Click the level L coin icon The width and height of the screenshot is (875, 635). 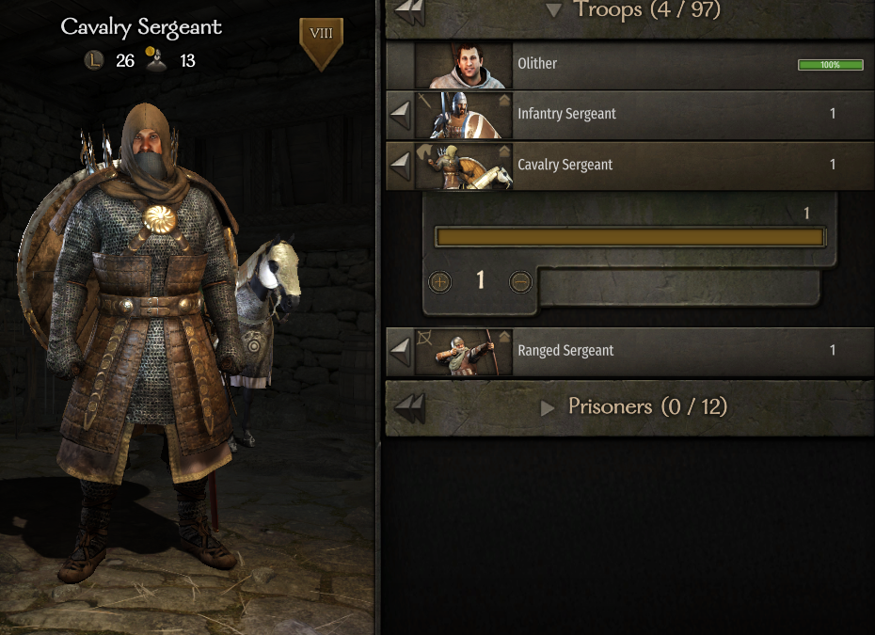94,59
